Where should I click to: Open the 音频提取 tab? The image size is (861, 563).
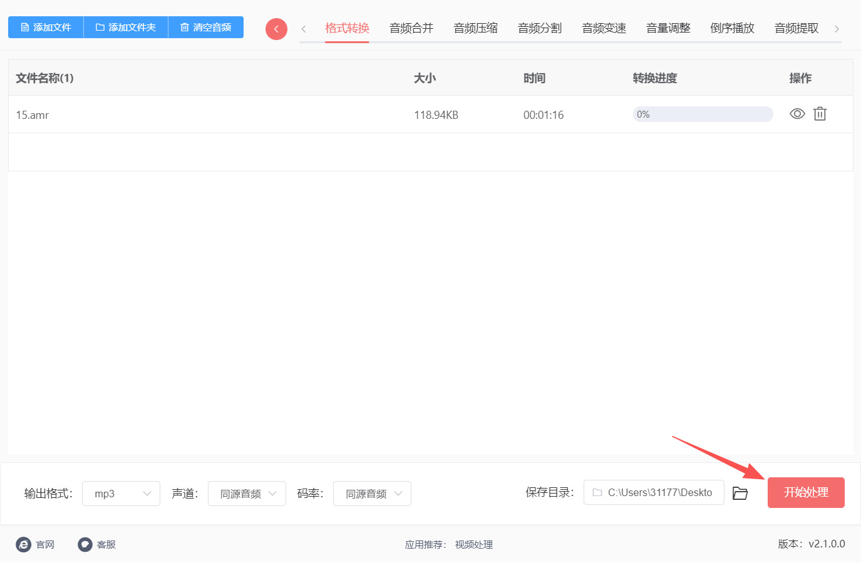[797, 28]
